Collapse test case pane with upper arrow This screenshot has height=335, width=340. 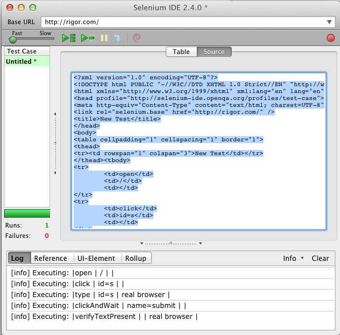coord(55,114)
